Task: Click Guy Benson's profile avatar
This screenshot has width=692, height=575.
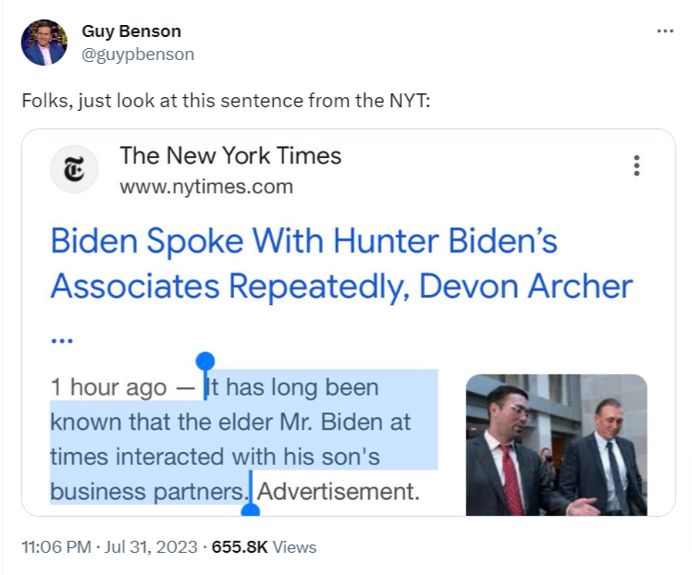Action: [43, 43]
